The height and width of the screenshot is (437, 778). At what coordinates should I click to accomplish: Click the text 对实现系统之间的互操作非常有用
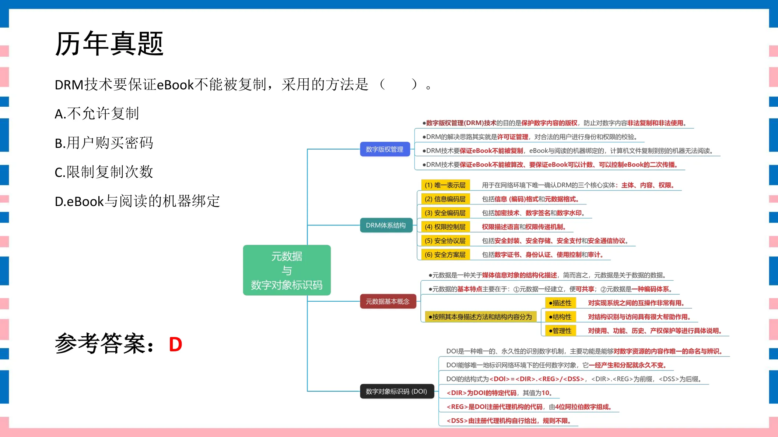click(x=636, y=303)
